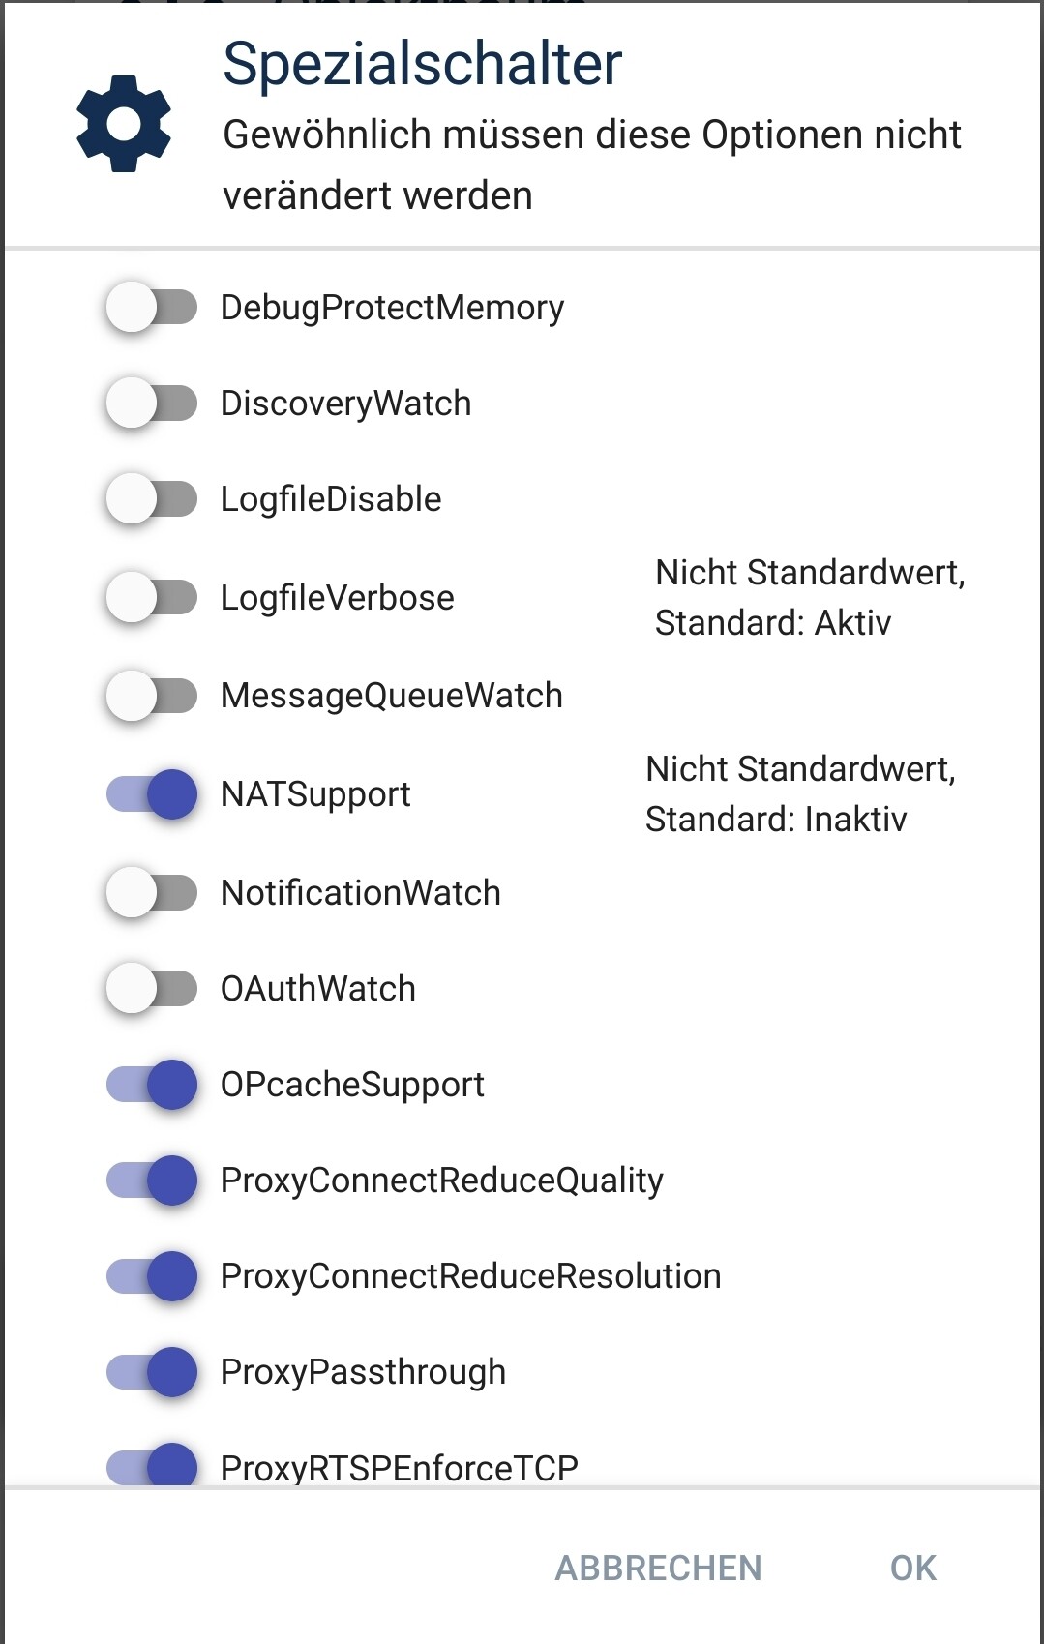Enable the DebugProtectMemory switch
Screen dimensions: 1044x1644
[152, 308]
